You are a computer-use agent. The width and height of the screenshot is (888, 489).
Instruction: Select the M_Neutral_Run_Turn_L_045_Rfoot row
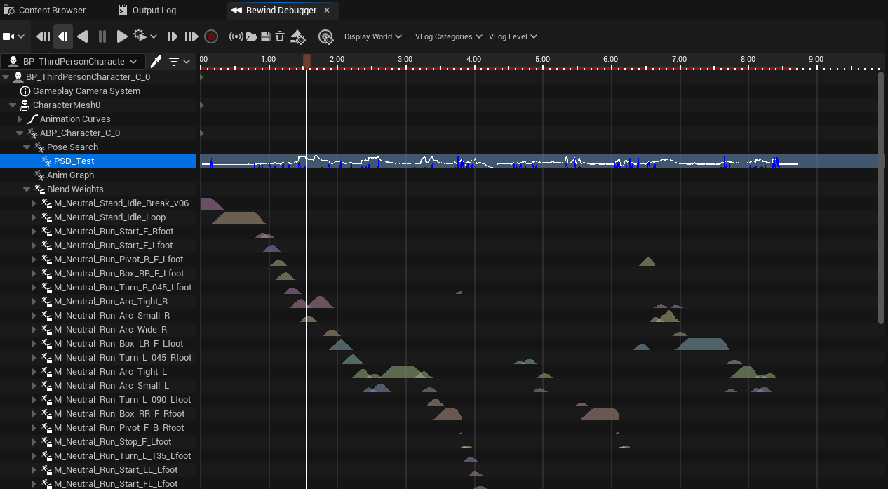(x=98, y=358)
